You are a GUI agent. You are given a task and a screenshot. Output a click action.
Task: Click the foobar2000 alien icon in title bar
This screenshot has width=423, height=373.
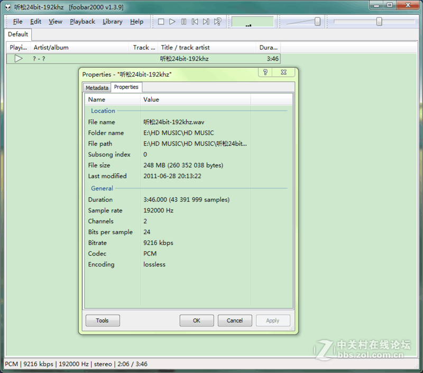8,6
